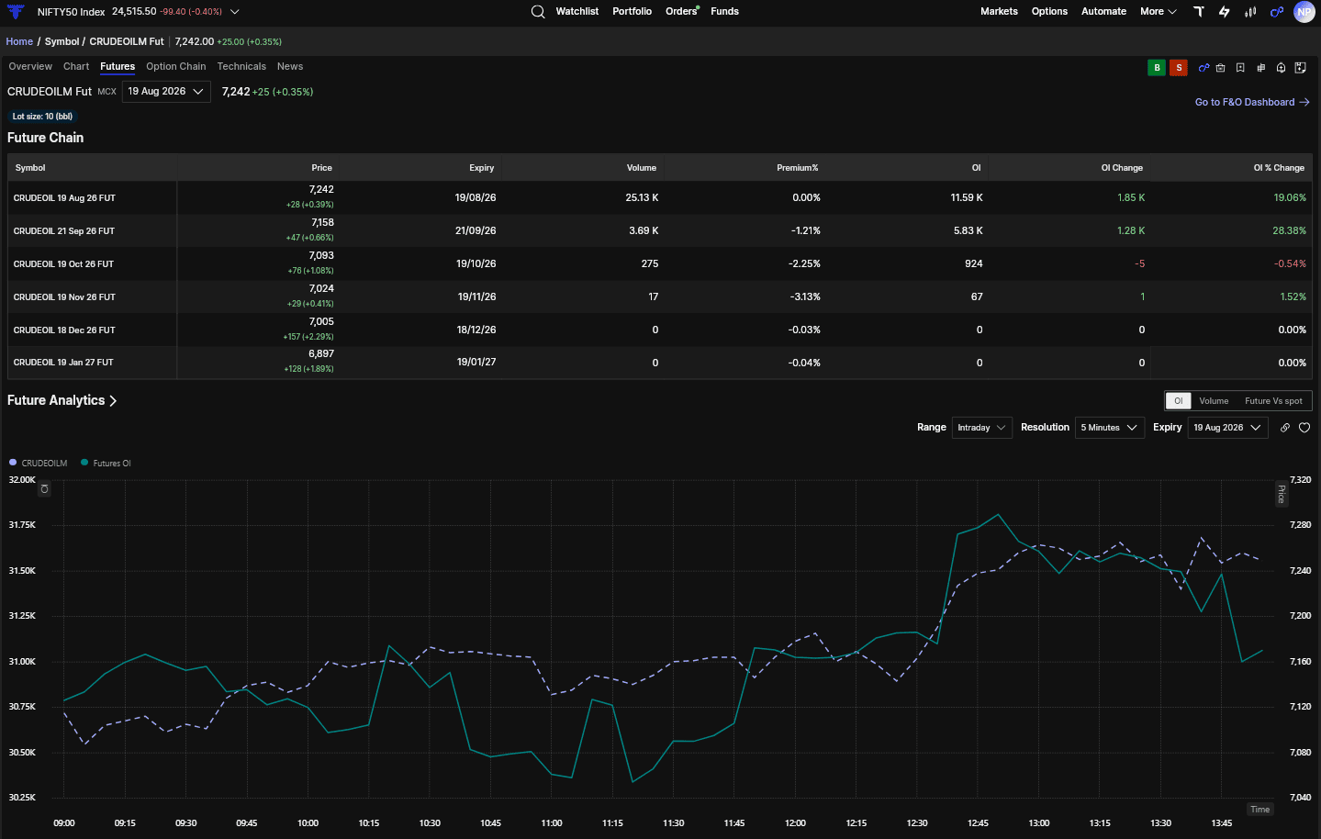Screen dimensions: 1321x839
Task: Open the Technicals tab
Action: coord(241,67)
